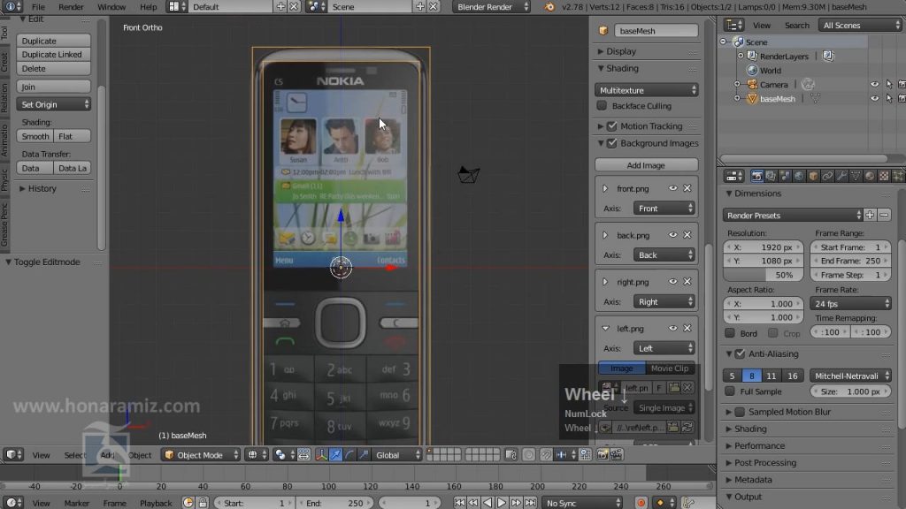Screen dimensions: 906x509
Task: Expand the History panel
Action: pyautogui.click(x=22, y=188)
